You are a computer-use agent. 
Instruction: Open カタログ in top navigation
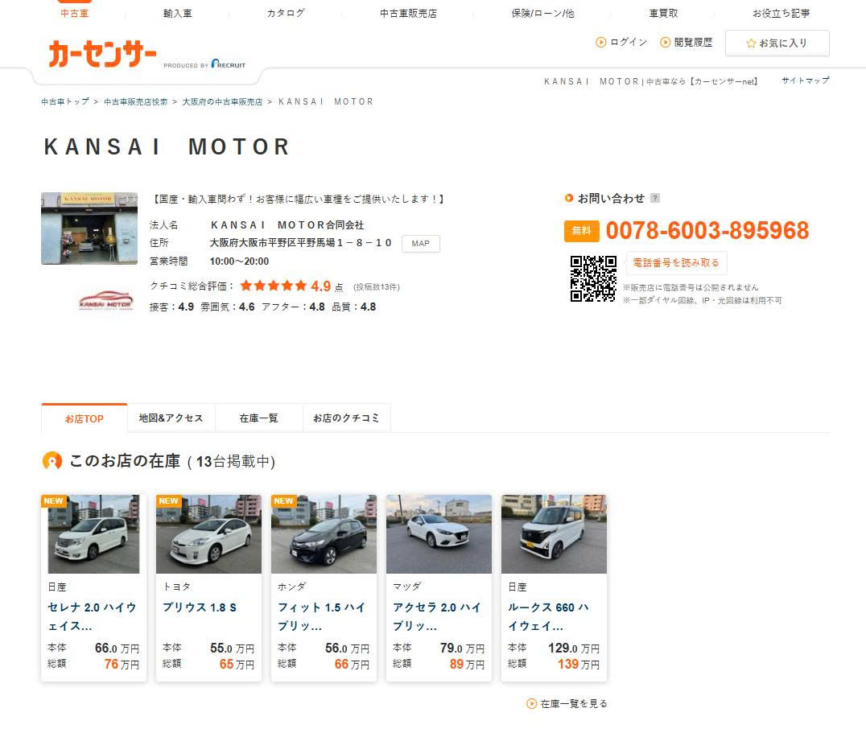(x=286, y=14)
